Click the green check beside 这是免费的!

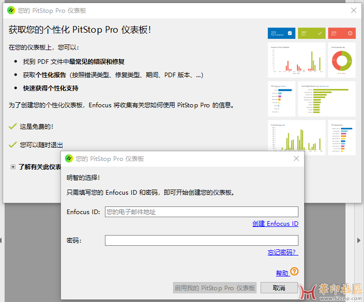[12, 126]
